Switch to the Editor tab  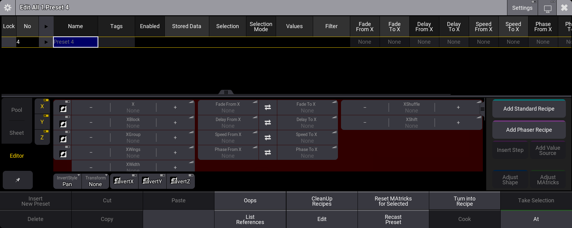[x=17, y=156]
